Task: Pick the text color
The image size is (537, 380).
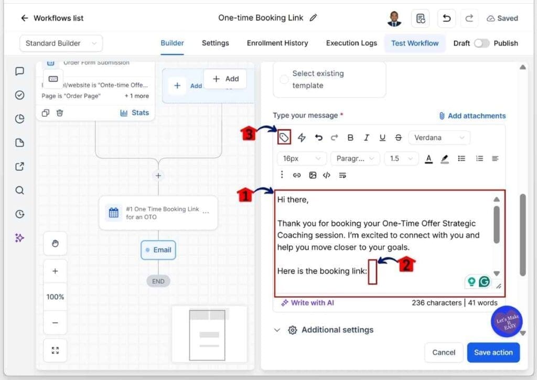Action: click(x=428, y=159)
